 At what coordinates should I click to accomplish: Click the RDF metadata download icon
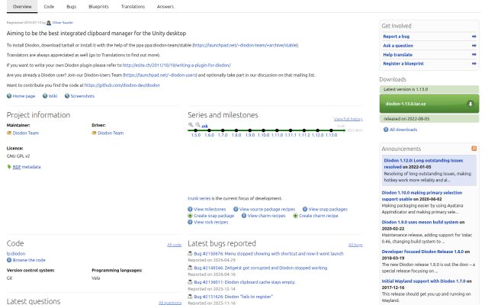click(x=9, y=167)
